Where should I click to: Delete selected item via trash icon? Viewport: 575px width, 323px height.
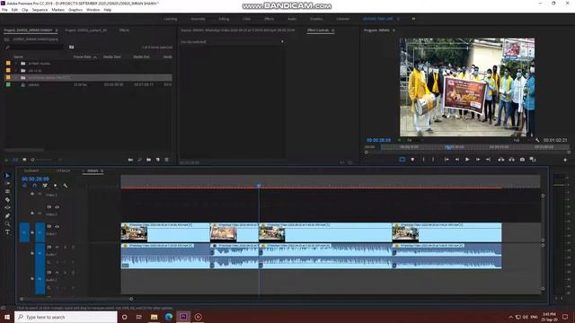[166, 160]
